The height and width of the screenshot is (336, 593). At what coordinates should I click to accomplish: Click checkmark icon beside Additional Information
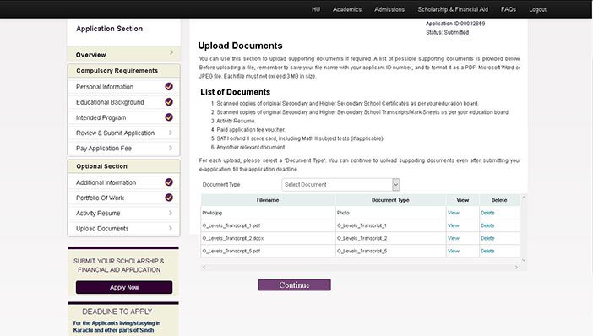coord(169,182)
